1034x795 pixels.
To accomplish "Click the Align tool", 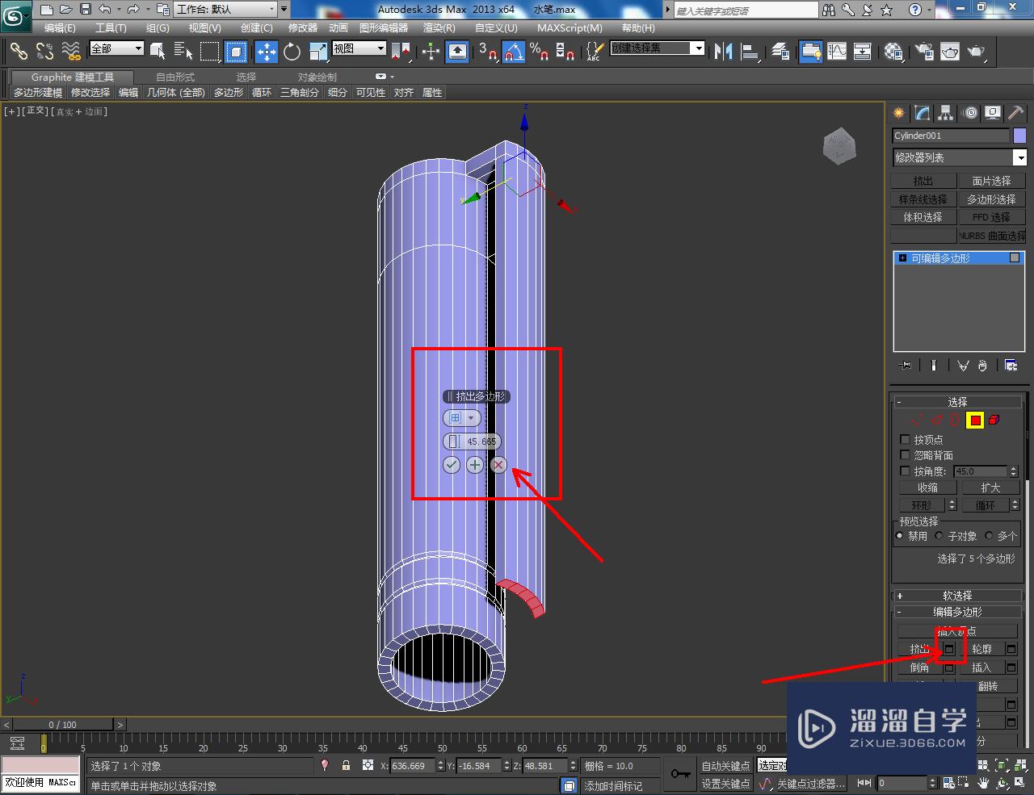I will coord(750,52).
